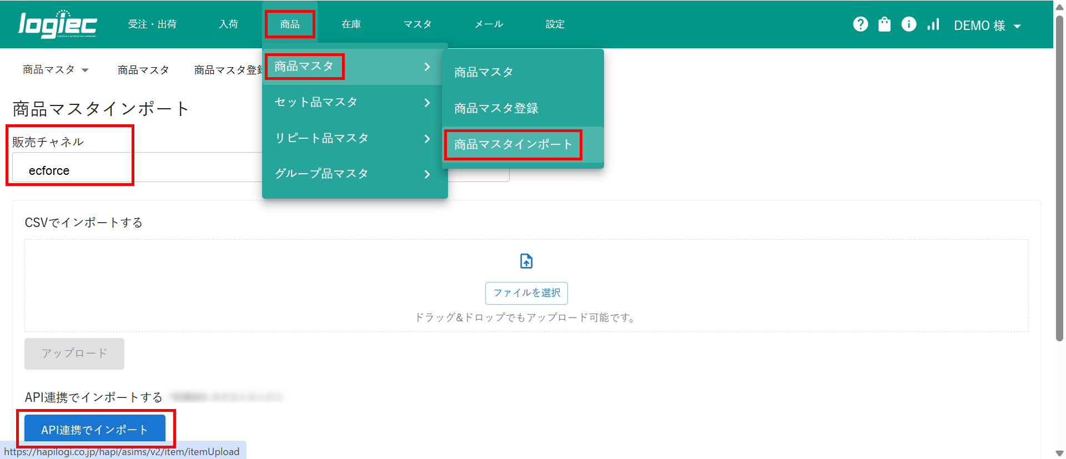Click the API連携でインポート button
Screen dimensions: 1066x459
point(95,430)
